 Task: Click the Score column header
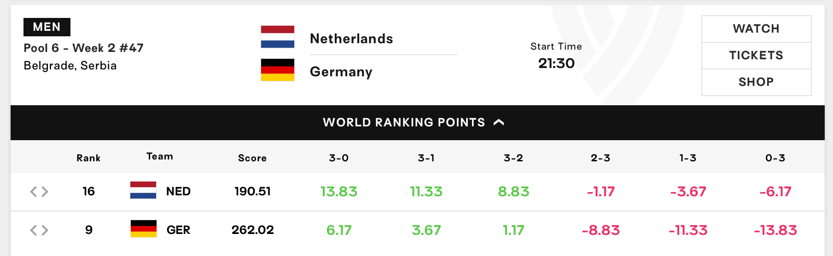[252, 158]
